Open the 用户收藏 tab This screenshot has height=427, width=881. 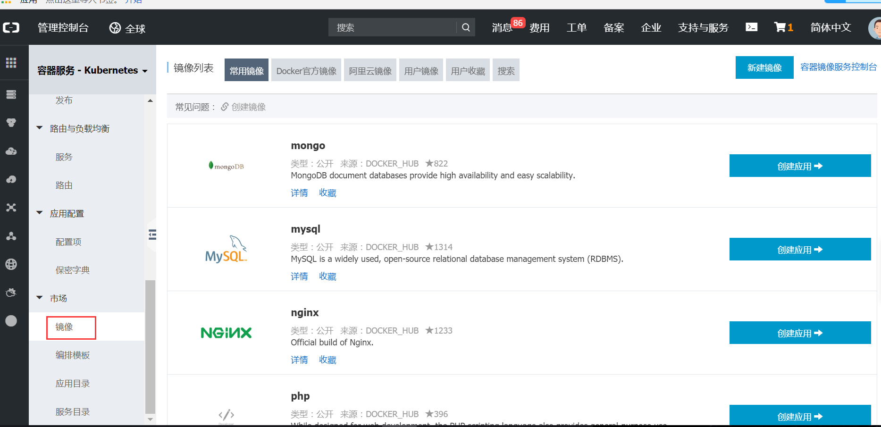(x=468, y=70)
